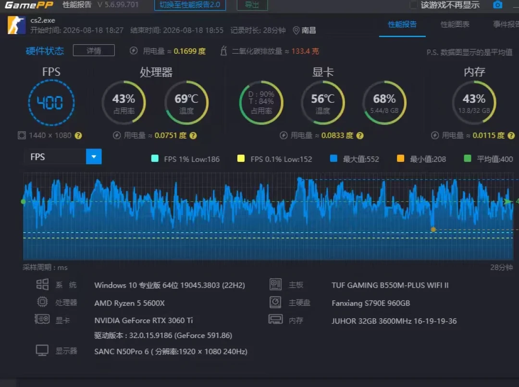This screenshot has width=519, height=387.
Task: Click the orange minimum marker on FPS chart
Action: click(433, 229)
